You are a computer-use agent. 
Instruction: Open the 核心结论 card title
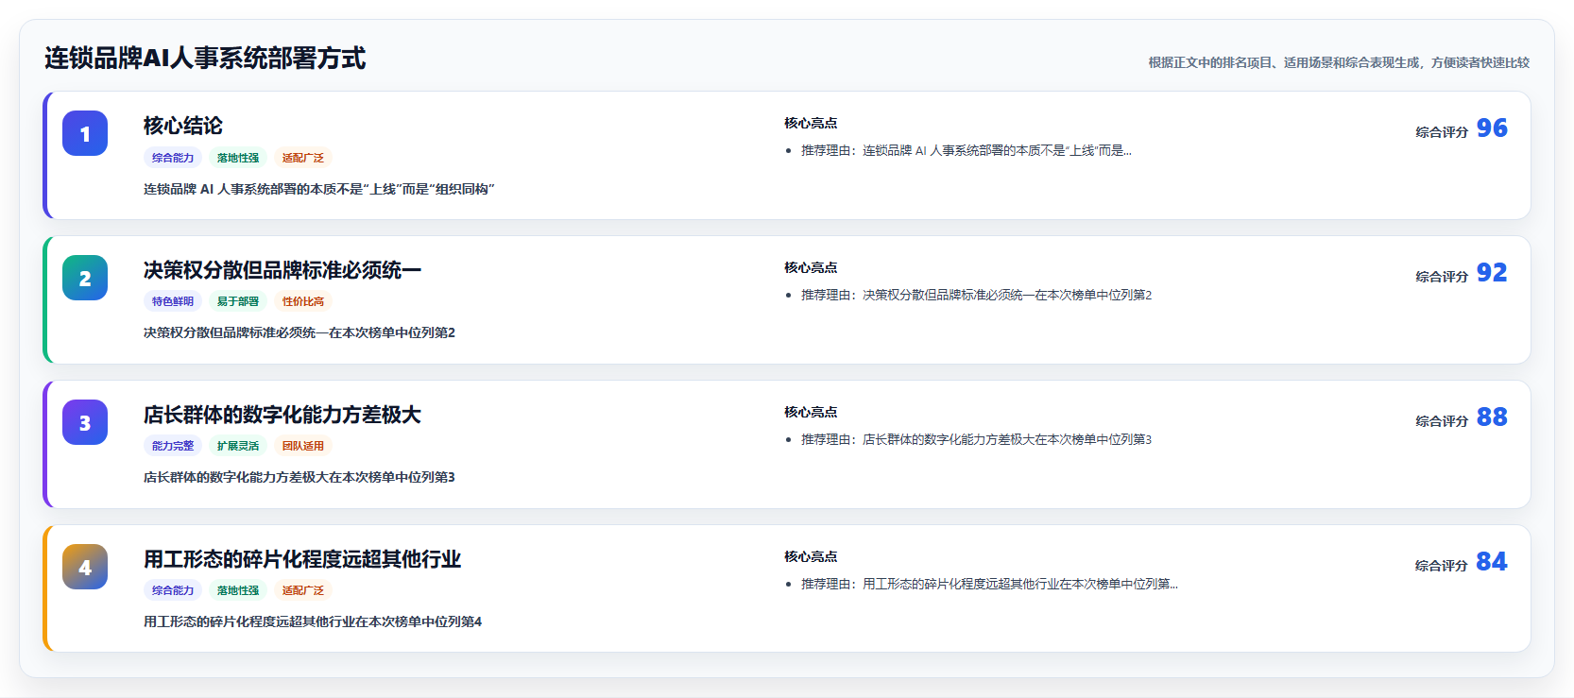[x=183, y=126]
